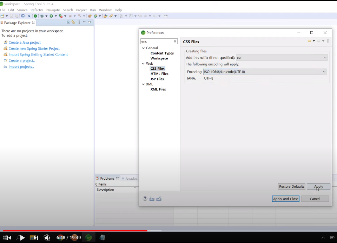337x243 pixels.
Task: Click the Restore Defaults button
Action: [292, 186]
